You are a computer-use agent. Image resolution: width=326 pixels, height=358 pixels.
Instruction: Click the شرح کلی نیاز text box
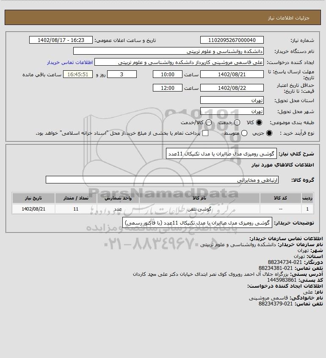[221, 154]
